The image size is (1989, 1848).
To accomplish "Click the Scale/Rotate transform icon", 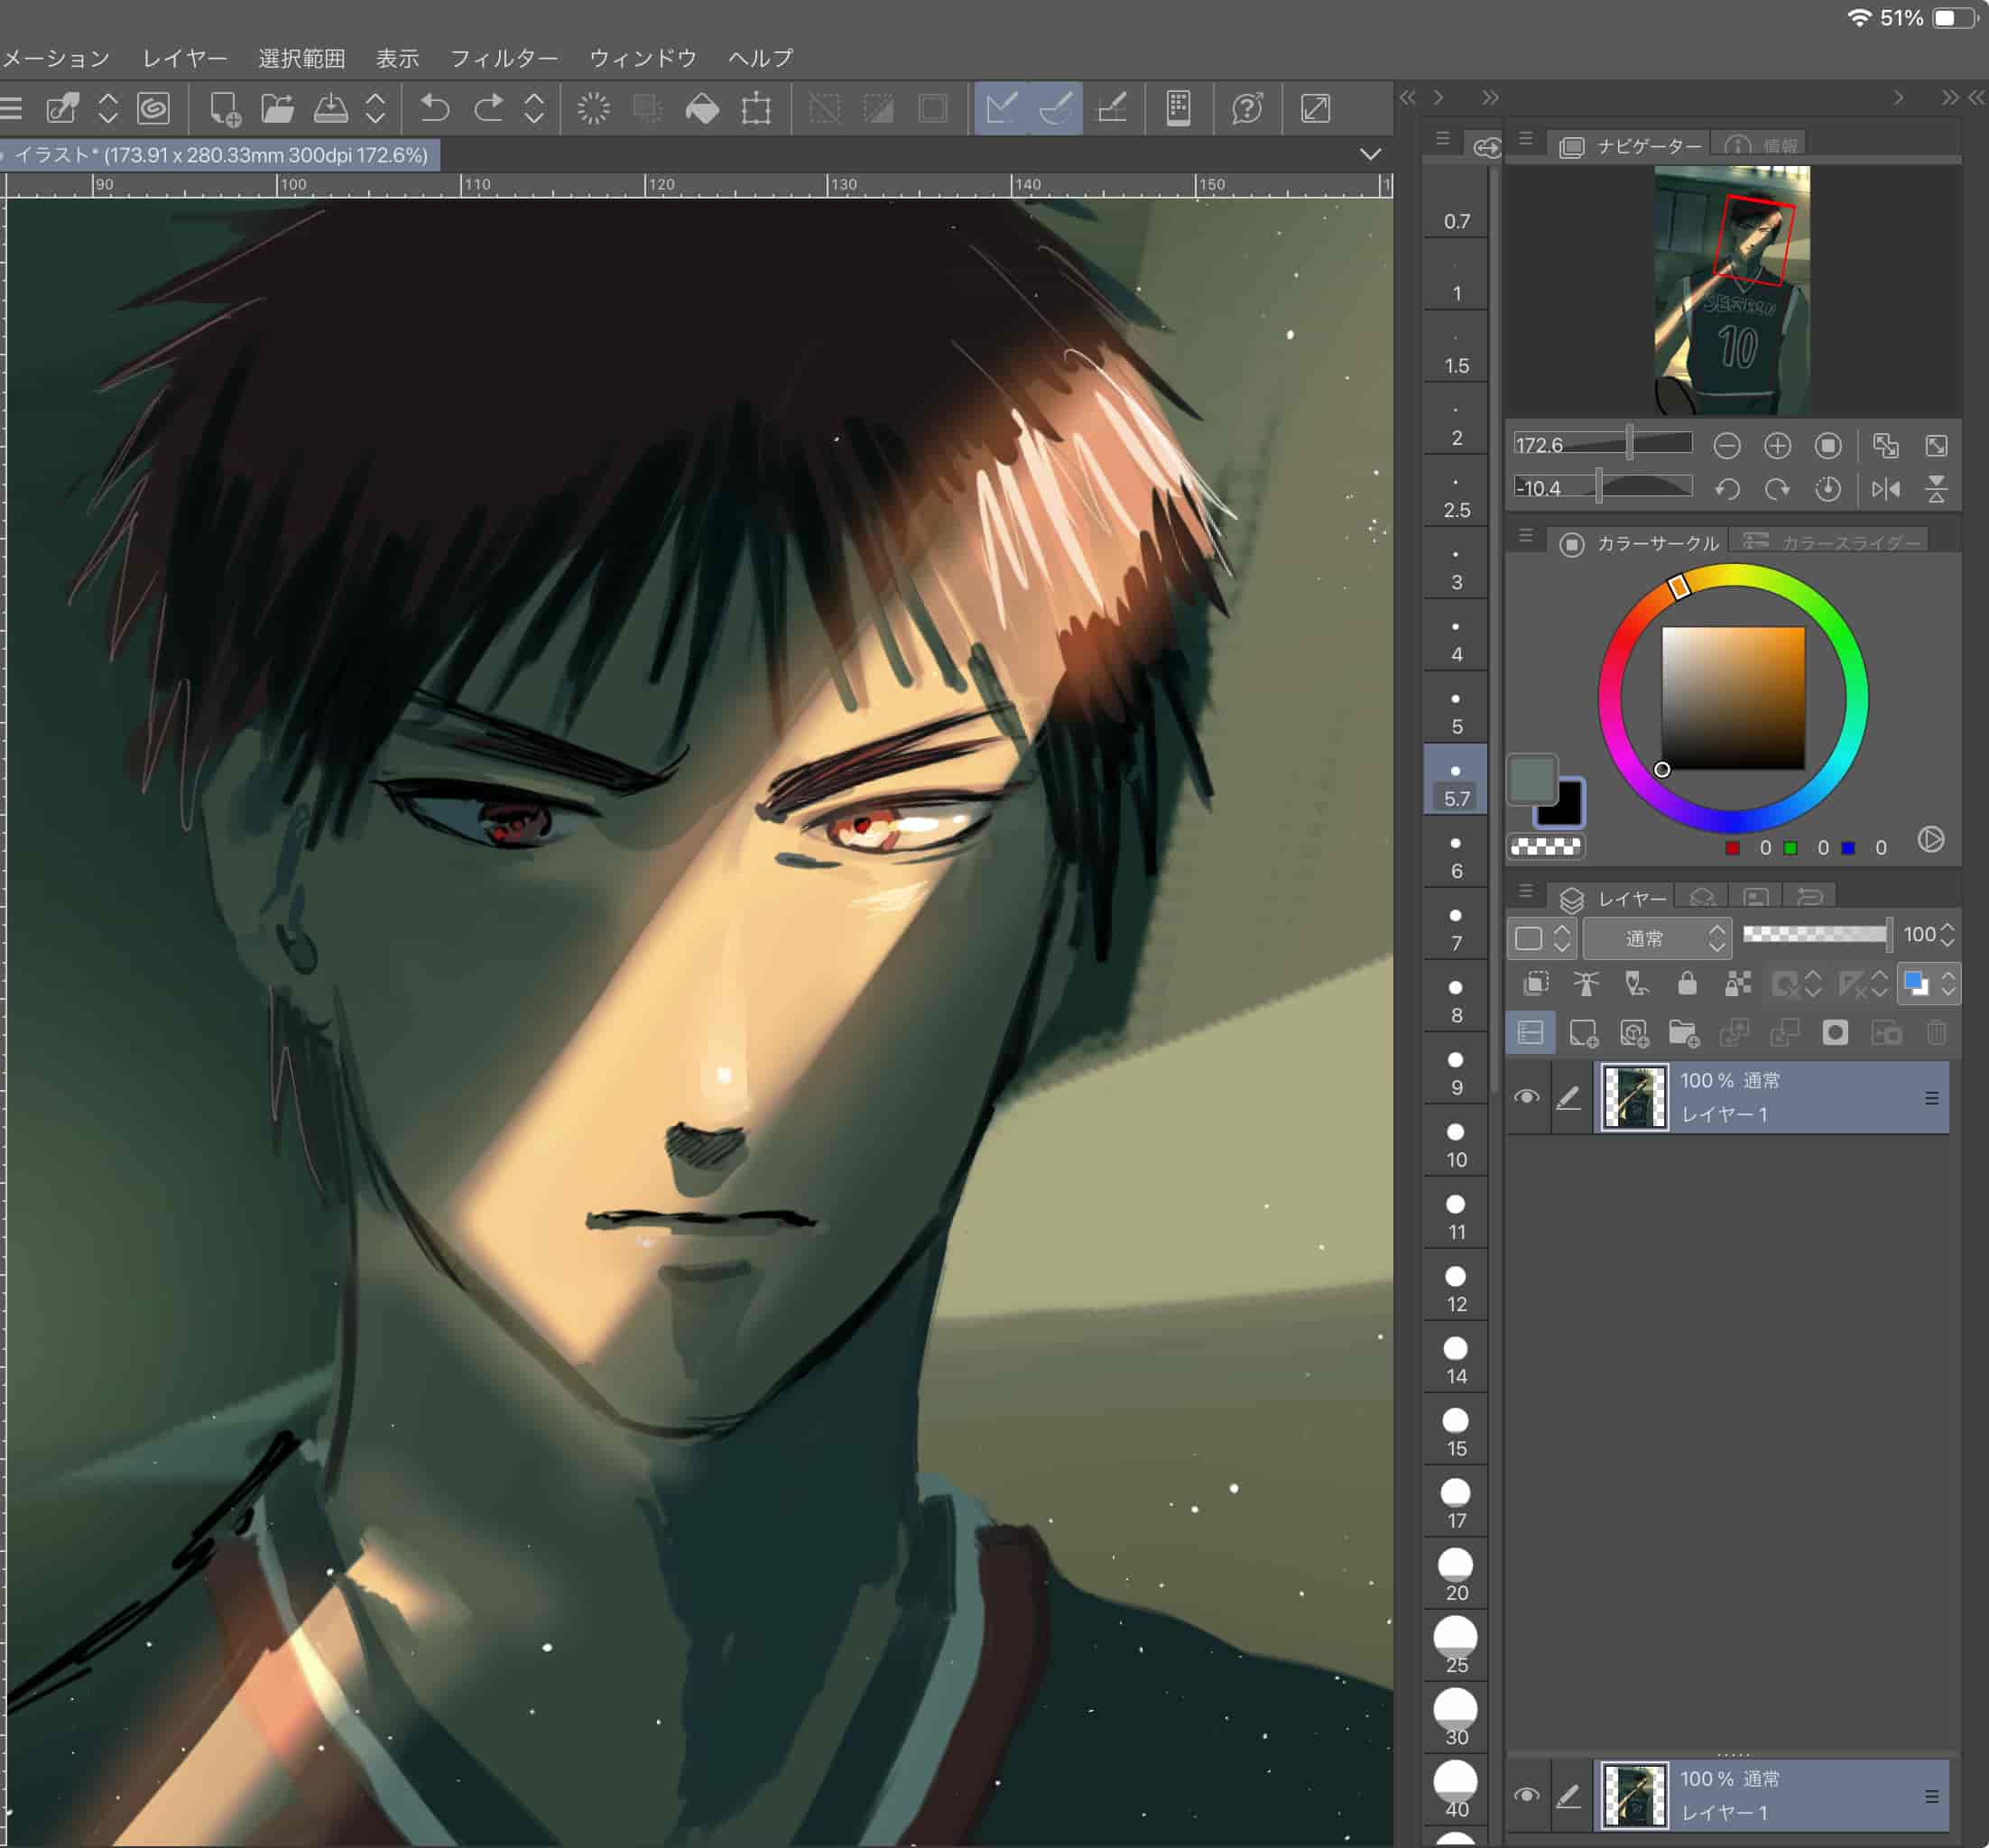I will (x=756, y=108).
